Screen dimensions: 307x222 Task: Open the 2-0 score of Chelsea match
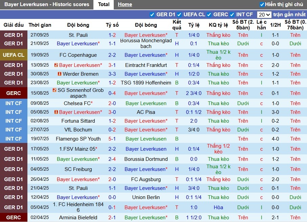click(112, 103)
